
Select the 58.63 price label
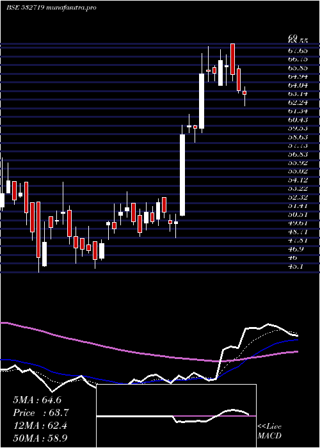point(298,137)
